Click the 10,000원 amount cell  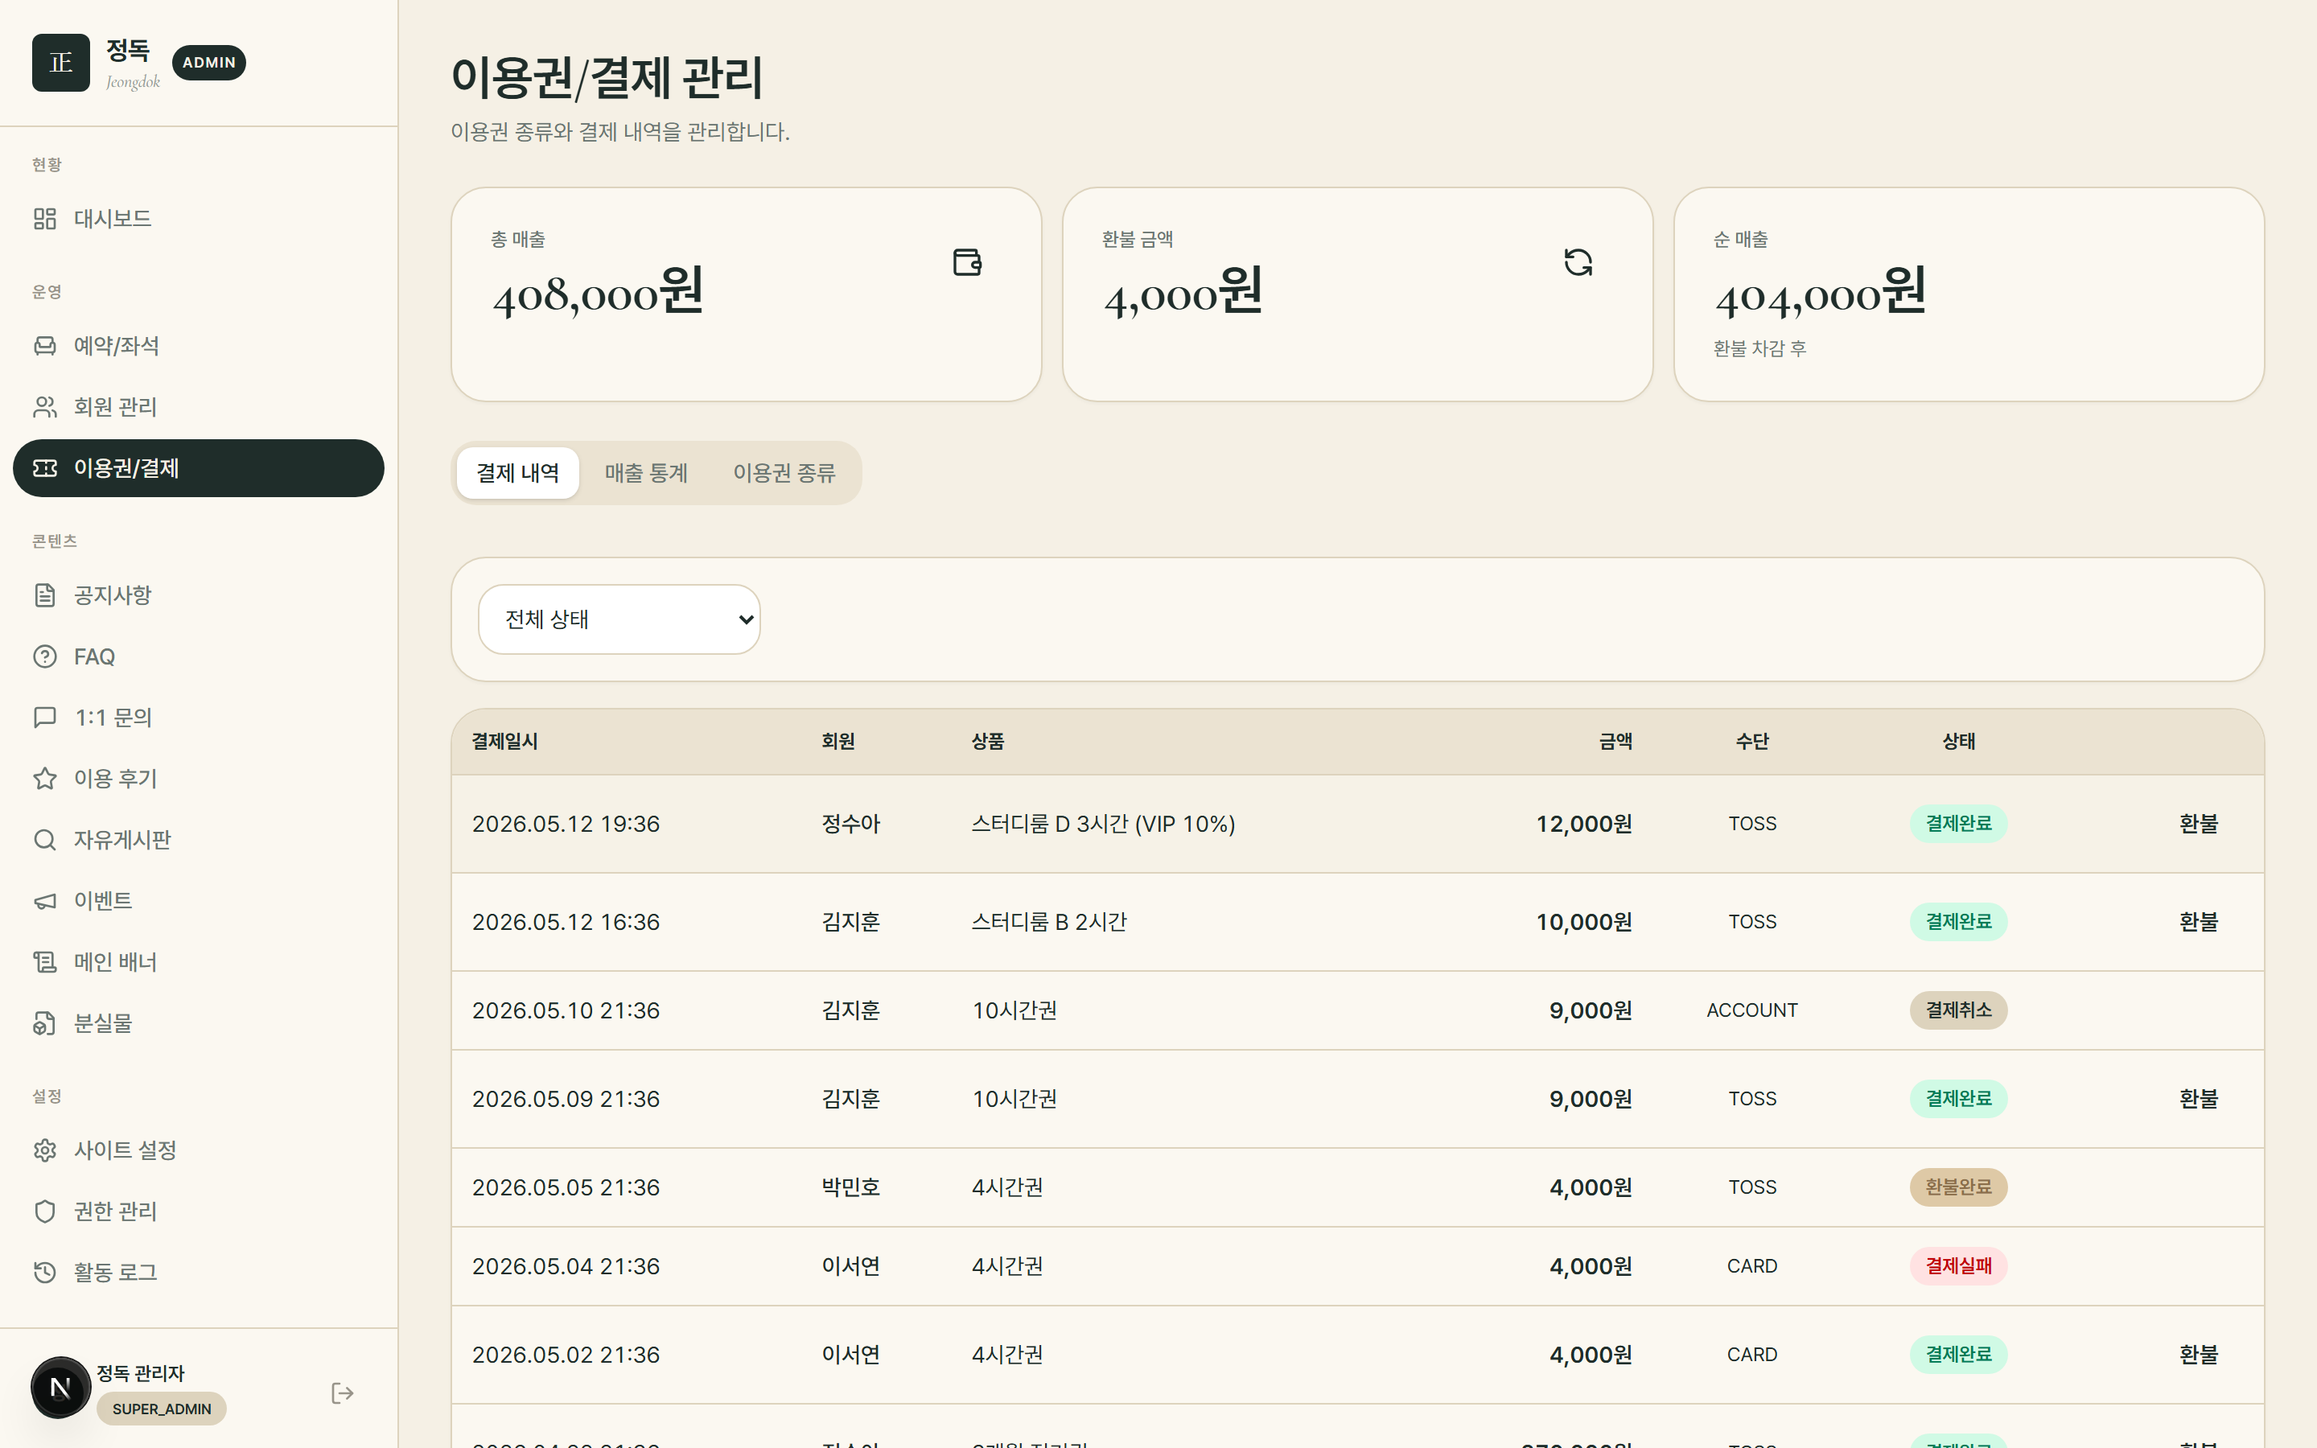tap(1585, 922)
